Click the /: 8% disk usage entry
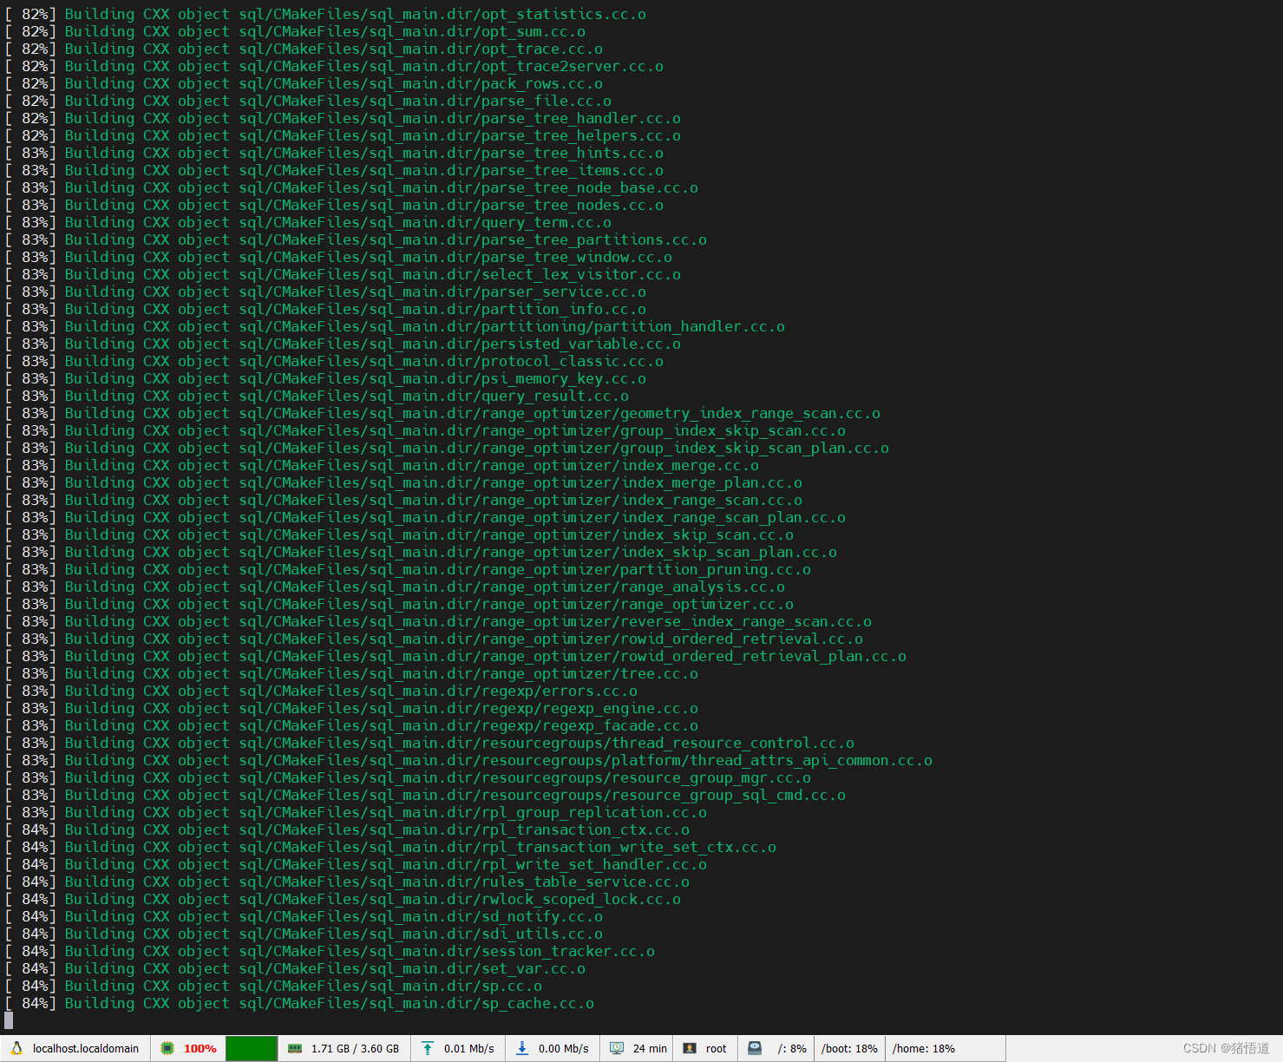 point(792,1048)
